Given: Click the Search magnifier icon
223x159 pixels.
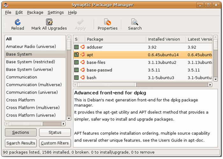Looking at the screenshot, I should click(x=135, y=22).
